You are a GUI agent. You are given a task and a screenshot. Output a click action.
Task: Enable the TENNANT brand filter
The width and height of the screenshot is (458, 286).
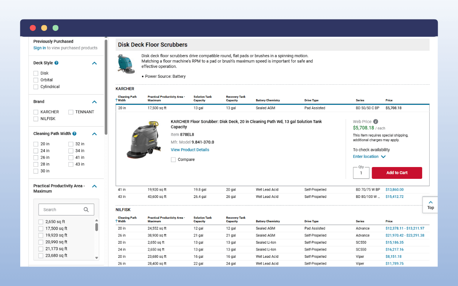(x=71, y=112)
